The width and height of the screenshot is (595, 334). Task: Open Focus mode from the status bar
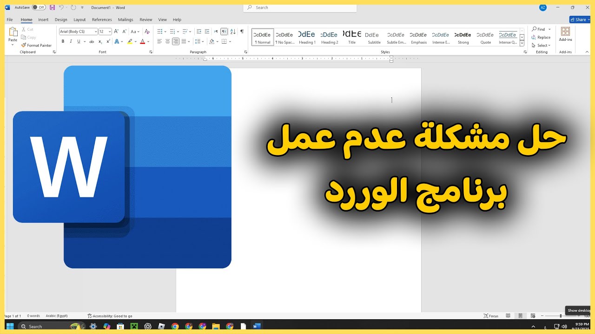coord(491,316)
